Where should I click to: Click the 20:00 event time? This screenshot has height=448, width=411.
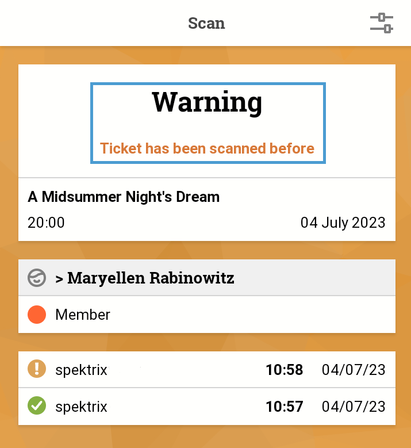(x=46, y=223)
